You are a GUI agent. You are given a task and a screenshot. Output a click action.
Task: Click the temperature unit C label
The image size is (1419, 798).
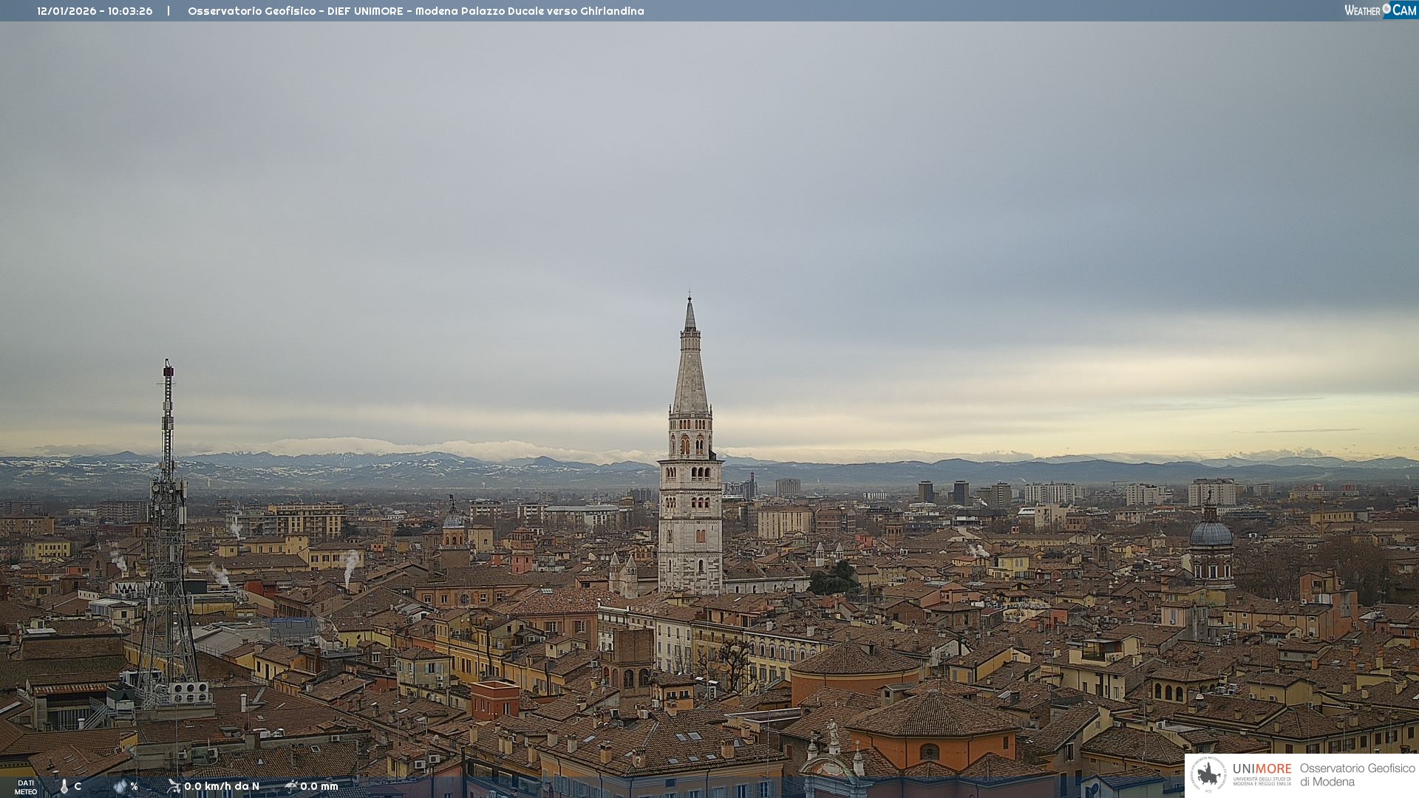pyautogui.click(x=78, y=787)
